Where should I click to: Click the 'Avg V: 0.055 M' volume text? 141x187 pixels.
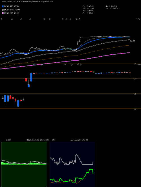[x=111, y=6]
